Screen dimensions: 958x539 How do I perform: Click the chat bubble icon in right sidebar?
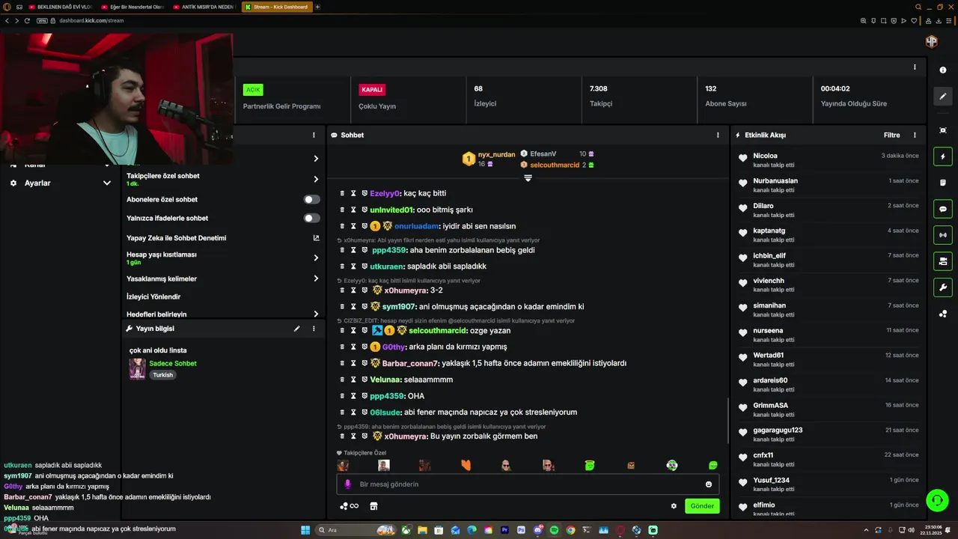click(x=942, y=209)
